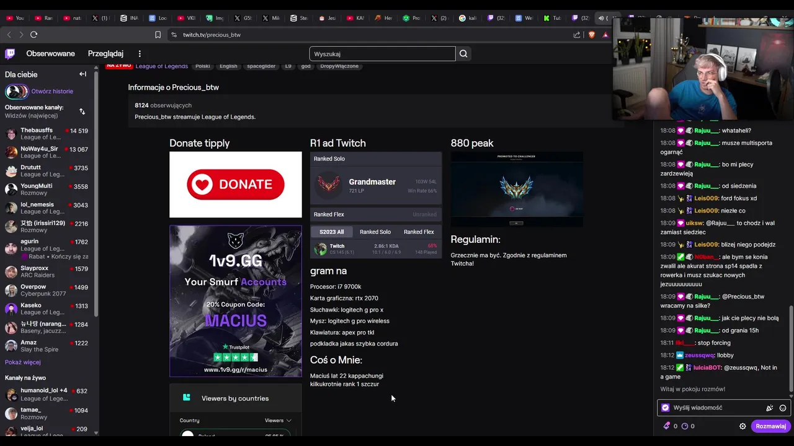
Task: Click the bookmark icon in address bar
Action: [x=158, y=35]
